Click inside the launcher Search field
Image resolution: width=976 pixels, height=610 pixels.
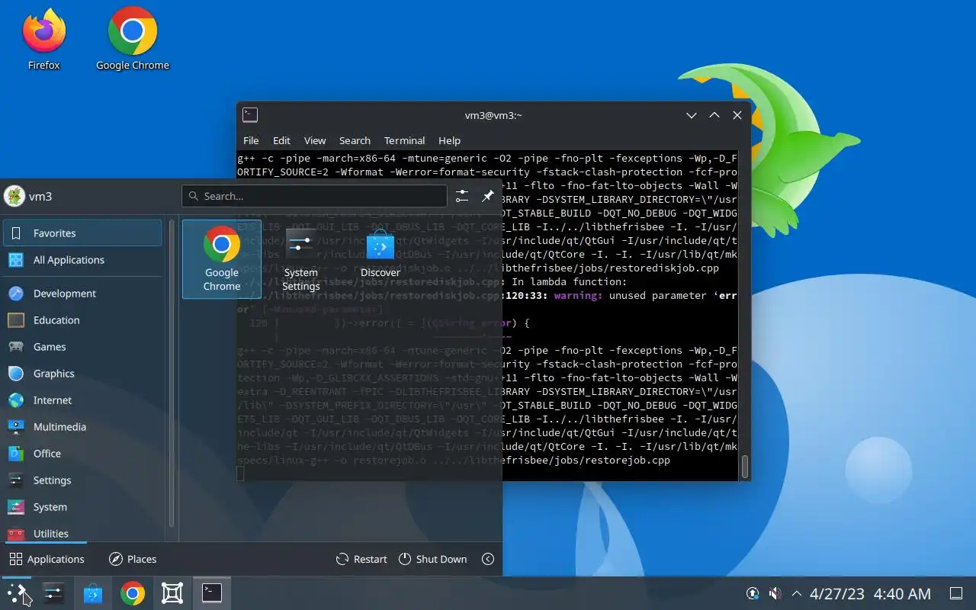click(x=314, y=196)
